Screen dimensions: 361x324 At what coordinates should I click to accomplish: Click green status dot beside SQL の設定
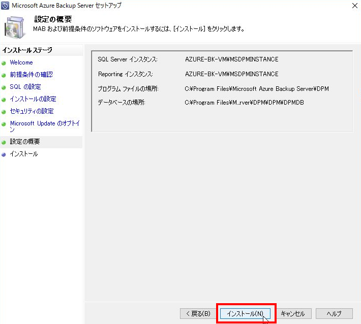(4, 87)
